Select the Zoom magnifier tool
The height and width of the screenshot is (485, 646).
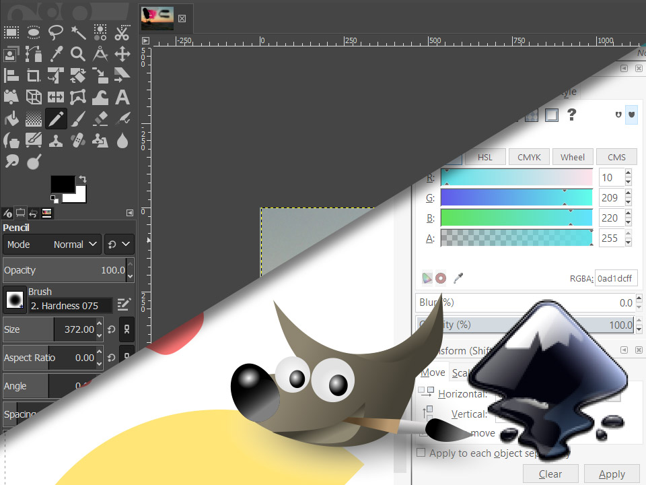[x=78, y=54]
